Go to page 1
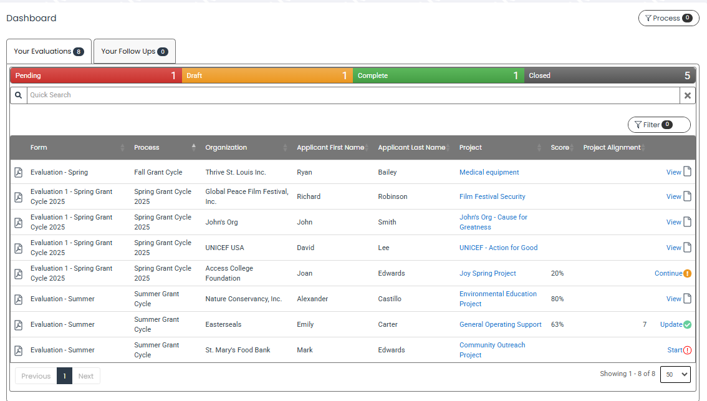 pos(64,376)
